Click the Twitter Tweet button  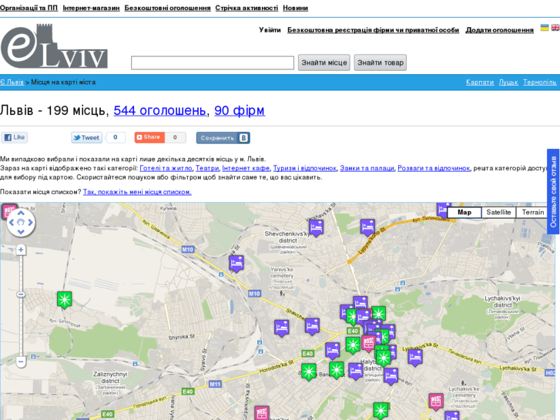87,138
